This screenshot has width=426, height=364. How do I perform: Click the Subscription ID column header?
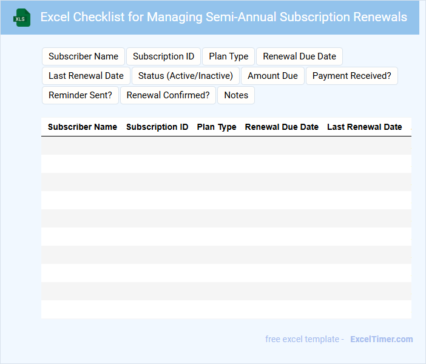pyautogui.click(x=157, y=127)
